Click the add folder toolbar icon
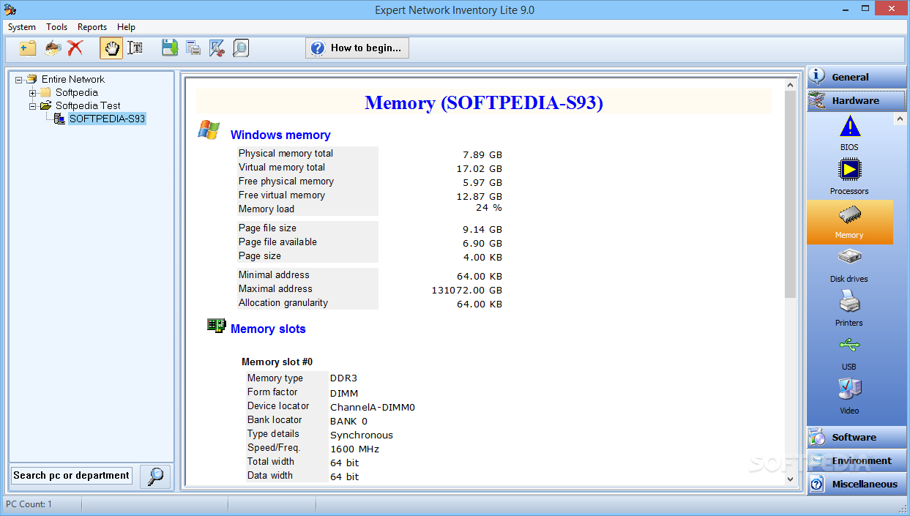This screenshot has width=910, height=516. (28, 48)
